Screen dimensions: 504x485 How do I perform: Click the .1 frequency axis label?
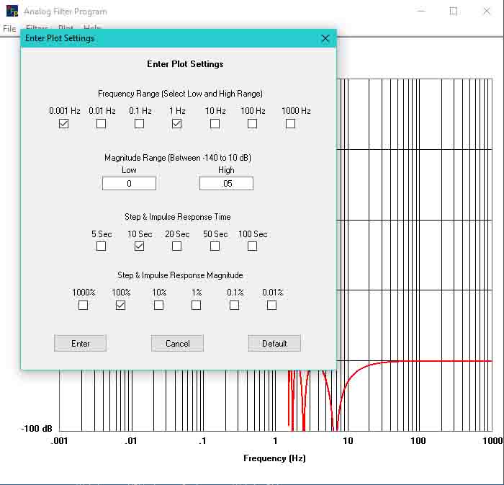(x=202, y=440)
